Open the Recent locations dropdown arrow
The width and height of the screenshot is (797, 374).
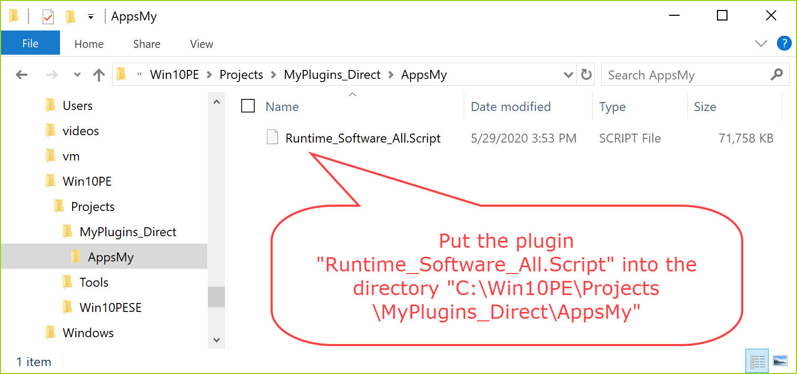(x=77, y=75)
